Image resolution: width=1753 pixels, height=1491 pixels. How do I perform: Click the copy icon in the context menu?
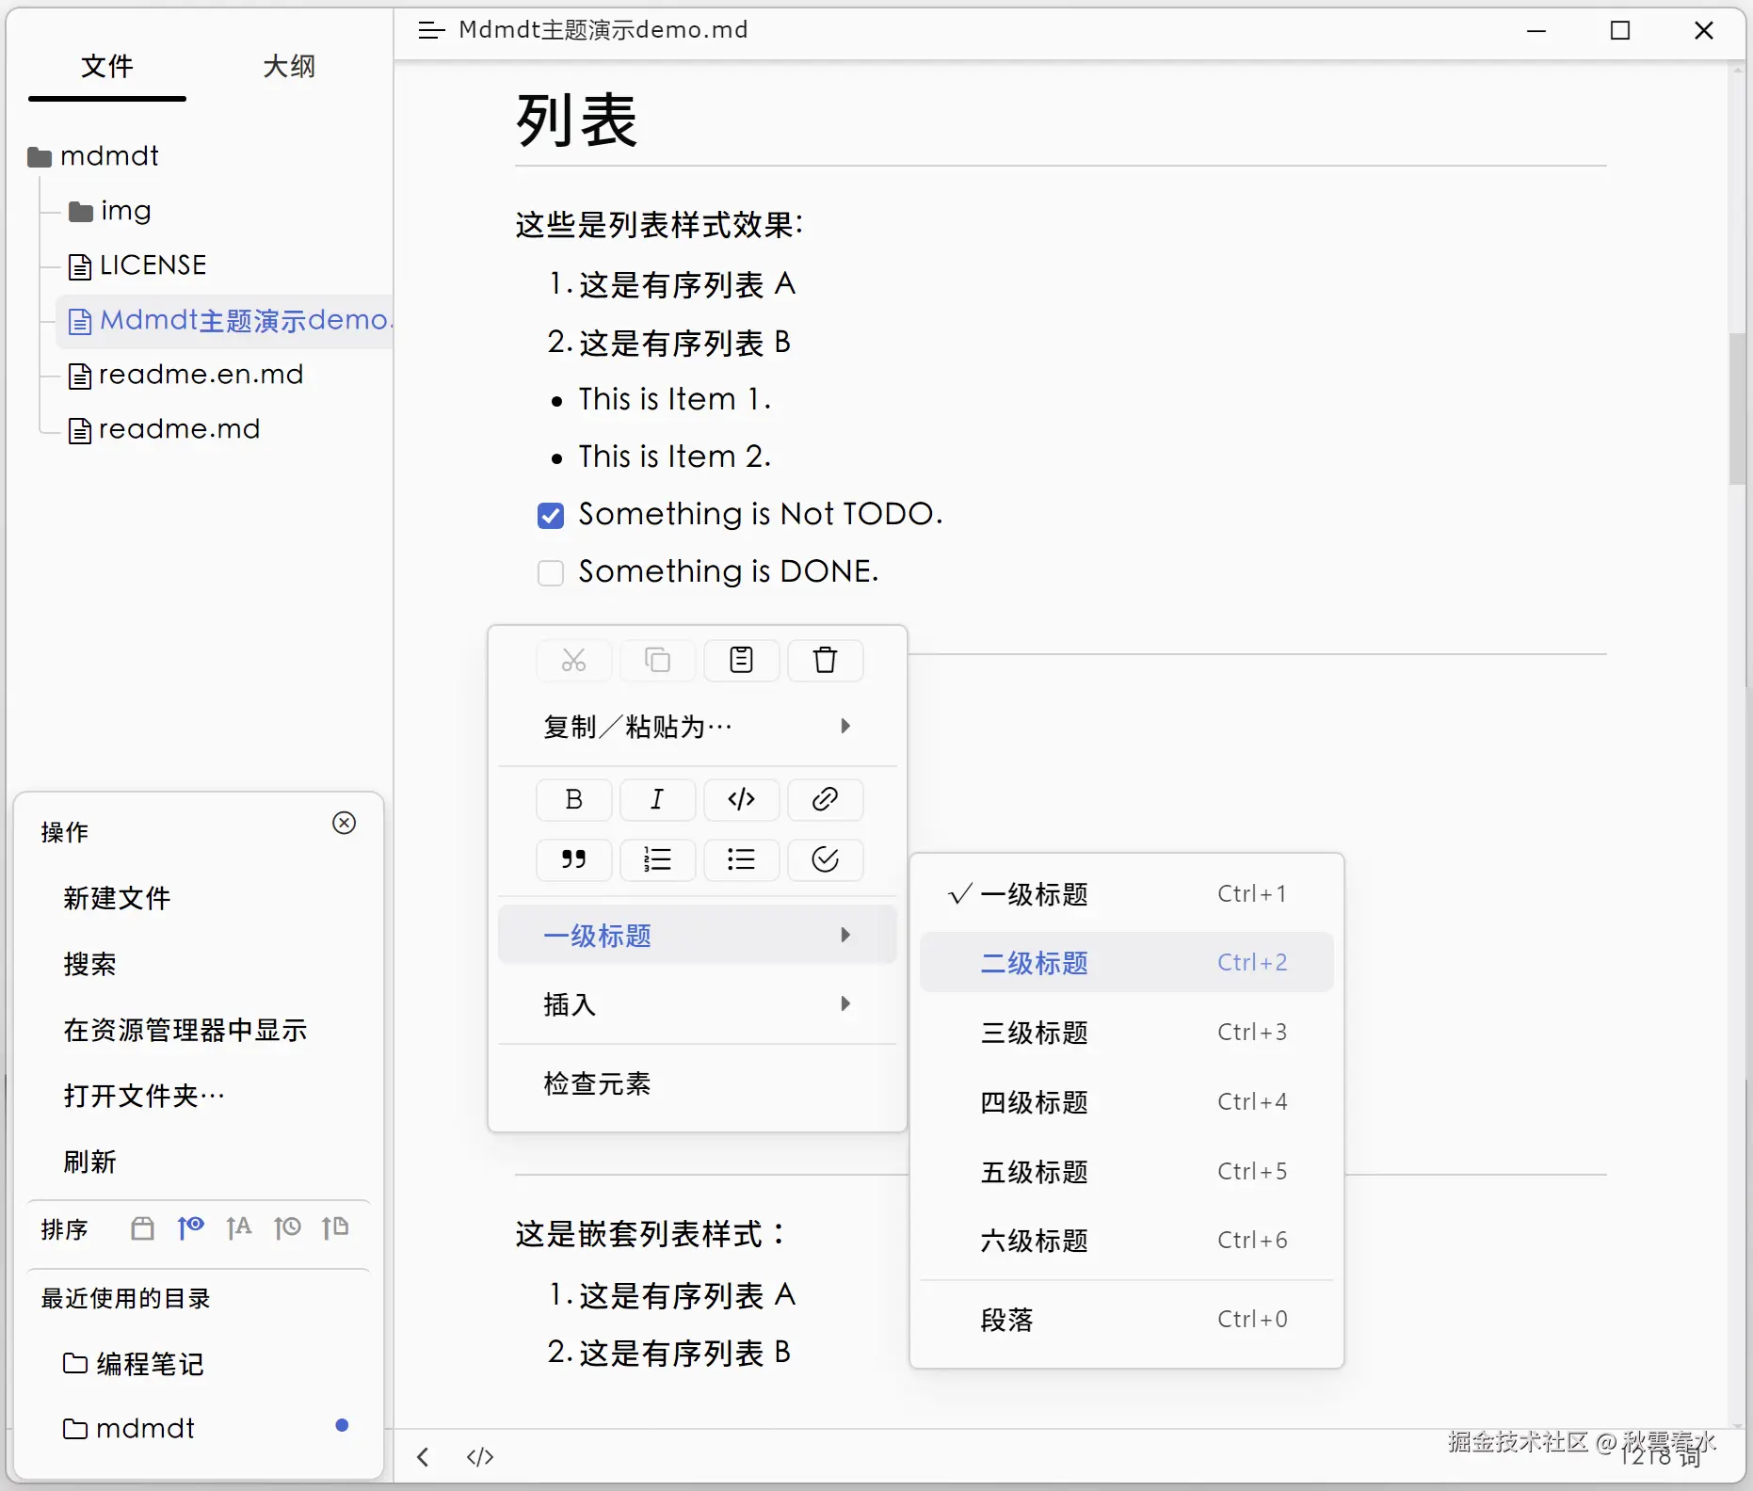click(x=657, y=660)
